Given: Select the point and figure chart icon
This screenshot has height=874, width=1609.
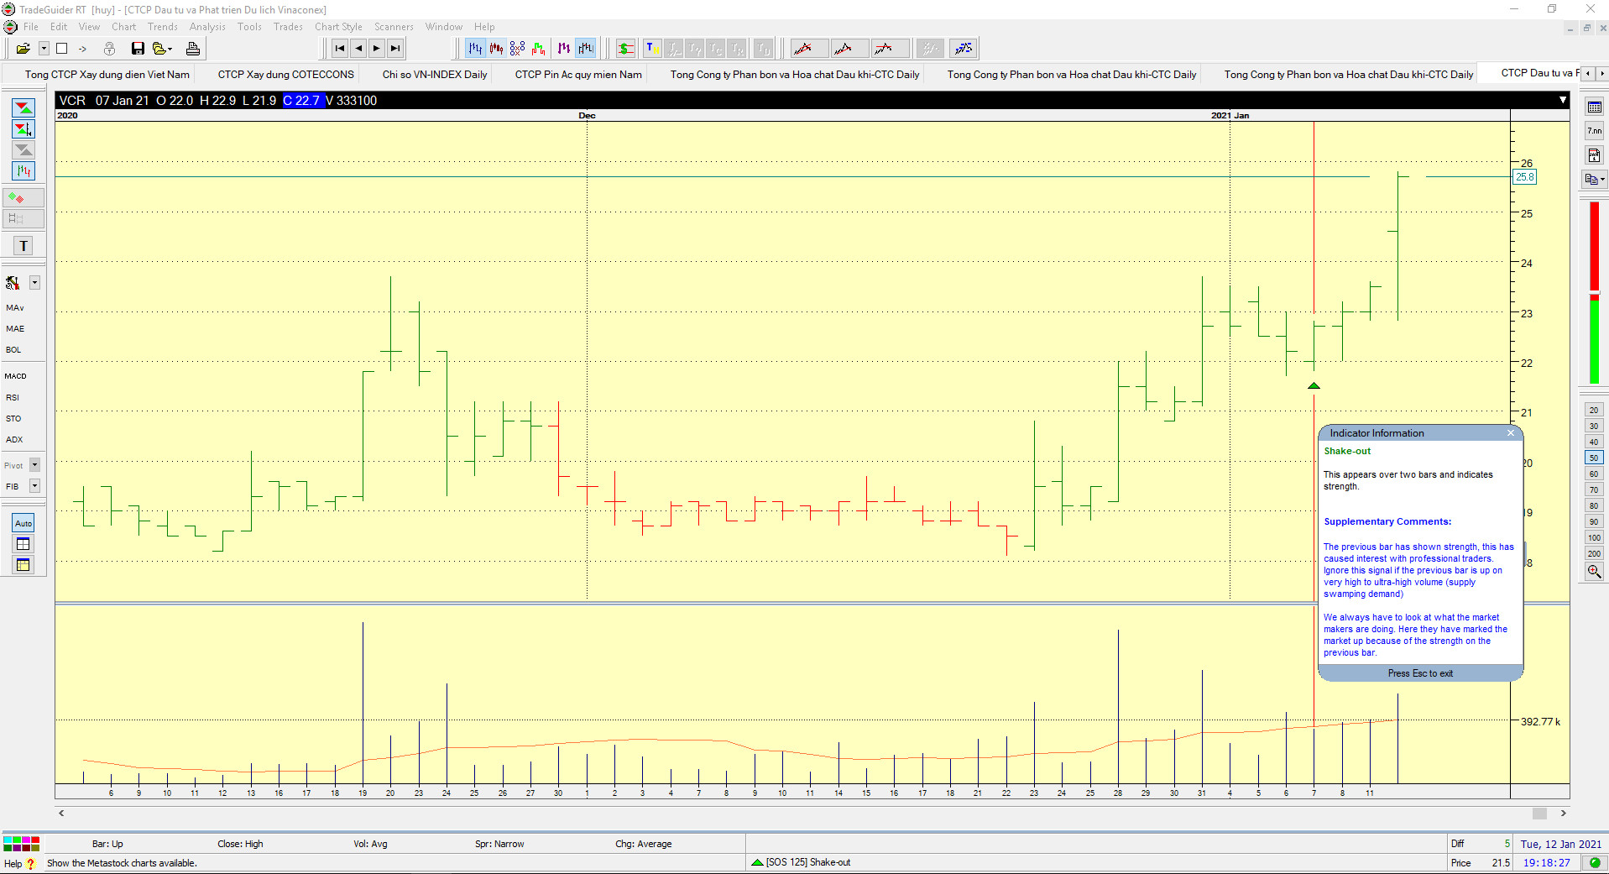Looking at the screenshot, I should pos(517,49).
